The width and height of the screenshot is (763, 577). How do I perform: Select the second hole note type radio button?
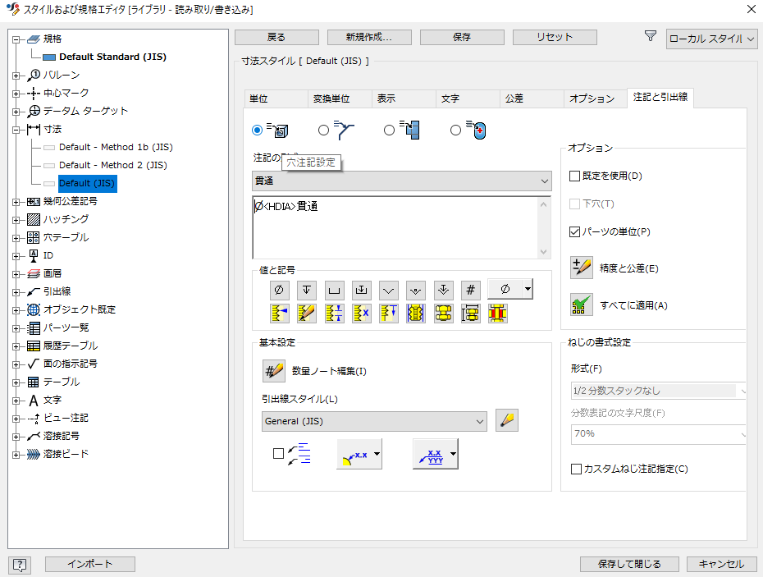(x=323, y=130)
